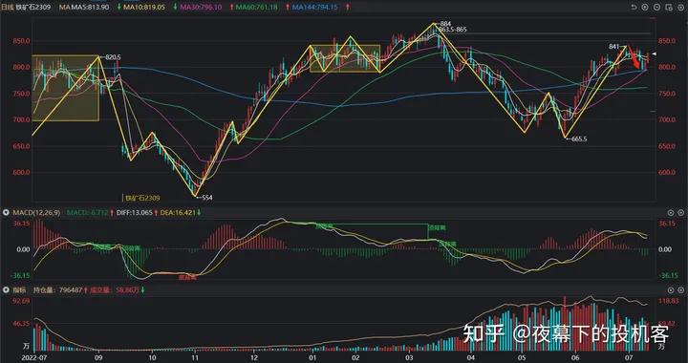Expand the 指标 indicator dropdown arrow
688x363 pixels.
point(6,289)
